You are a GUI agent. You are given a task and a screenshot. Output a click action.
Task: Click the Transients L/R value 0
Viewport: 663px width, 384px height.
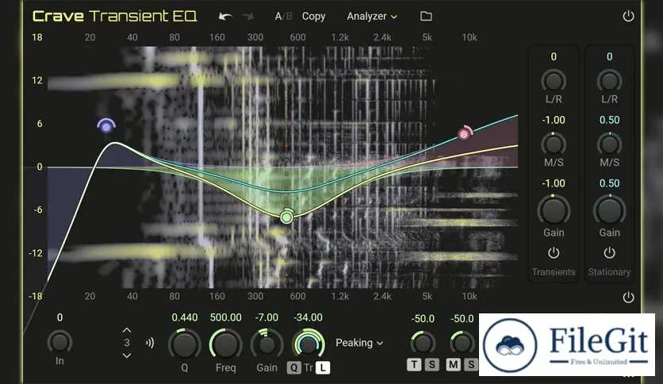(x=554, y=56)
